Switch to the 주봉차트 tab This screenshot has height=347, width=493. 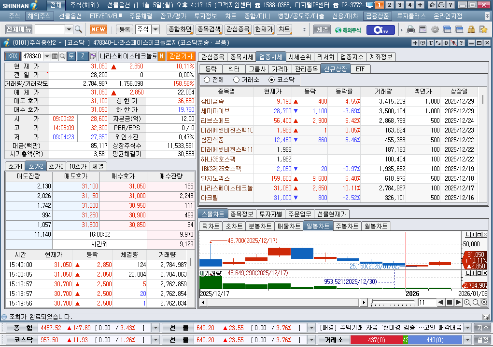coord(347,226)
